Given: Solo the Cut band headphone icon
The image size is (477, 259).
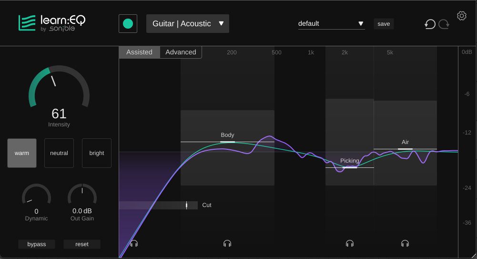Looking at the screenshot, I should click(x=134, y=243).
